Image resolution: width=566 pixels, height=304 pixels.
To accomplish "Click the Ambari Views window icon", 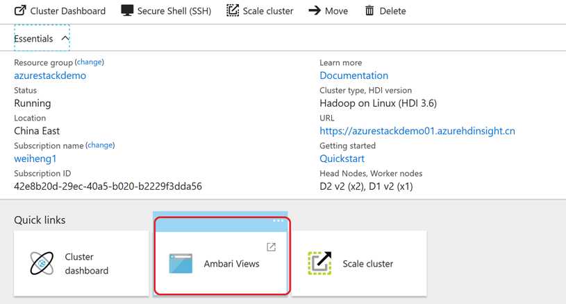I will tap(181, 263).
